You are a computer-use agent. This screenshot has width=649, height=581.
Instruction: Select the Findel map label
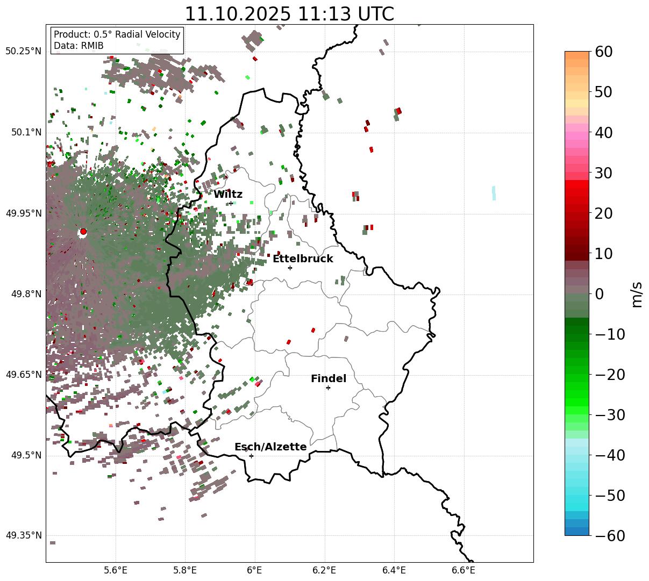(329, 379)
